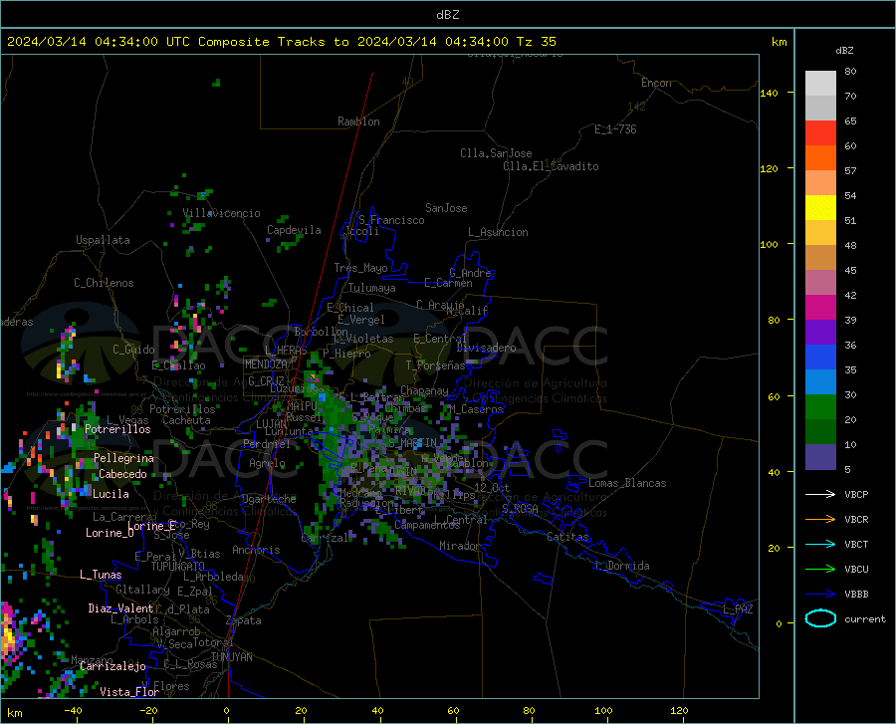Select the light gray 70-80 dBZ swatch
Viewport: 896px width, 724px height.
[820, 84]
